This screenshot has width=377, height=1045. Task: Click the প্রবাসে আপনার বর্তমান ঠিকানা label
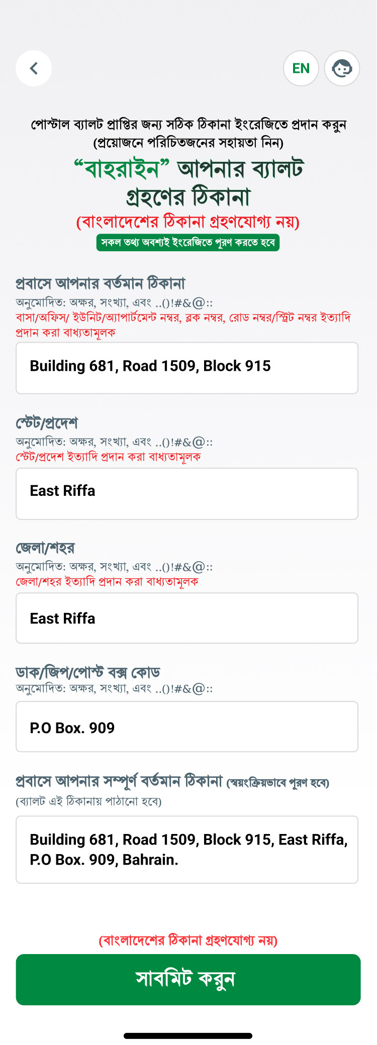101,283
